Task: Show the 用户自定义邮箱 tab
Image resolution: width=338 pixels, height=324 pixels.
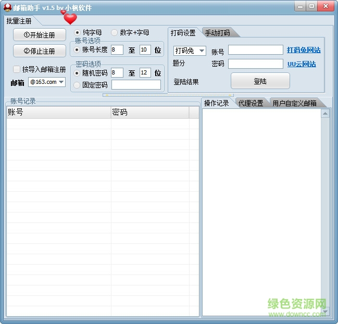Action: click(x=294, y=103)
